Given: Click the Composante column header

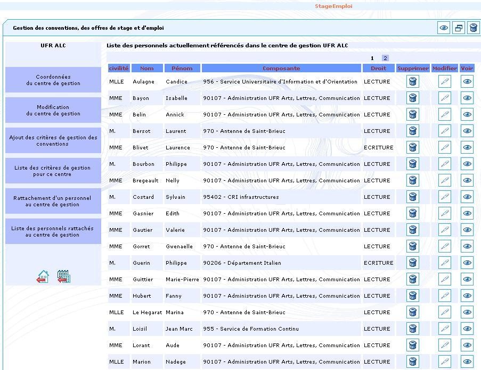Looking at the screenshot, I should pyautogui.click(x=281, y=68).
